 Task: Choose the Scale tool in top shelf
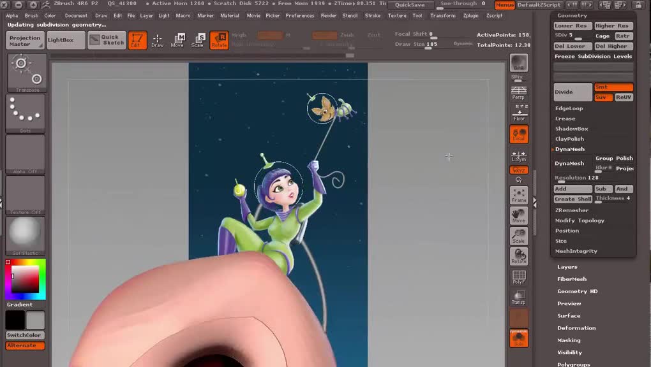click(x=198, y=40)
